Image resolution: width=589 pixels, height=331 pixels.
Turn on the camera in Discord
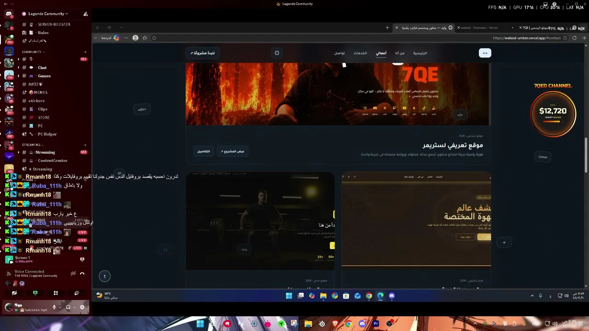(14, 293)
